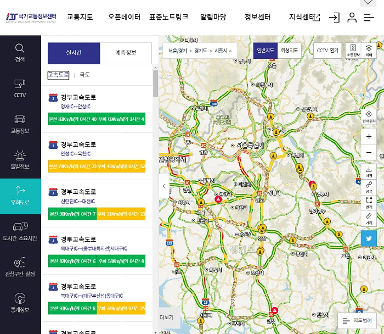Open the 표준노드링크 menu
Image resolution: width=384 pixels, height=334 pixels.
(x=169, y=17)
